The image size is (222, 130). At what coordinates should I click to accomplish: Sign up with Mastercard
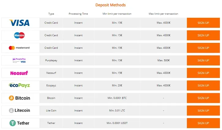coord(203,48)
